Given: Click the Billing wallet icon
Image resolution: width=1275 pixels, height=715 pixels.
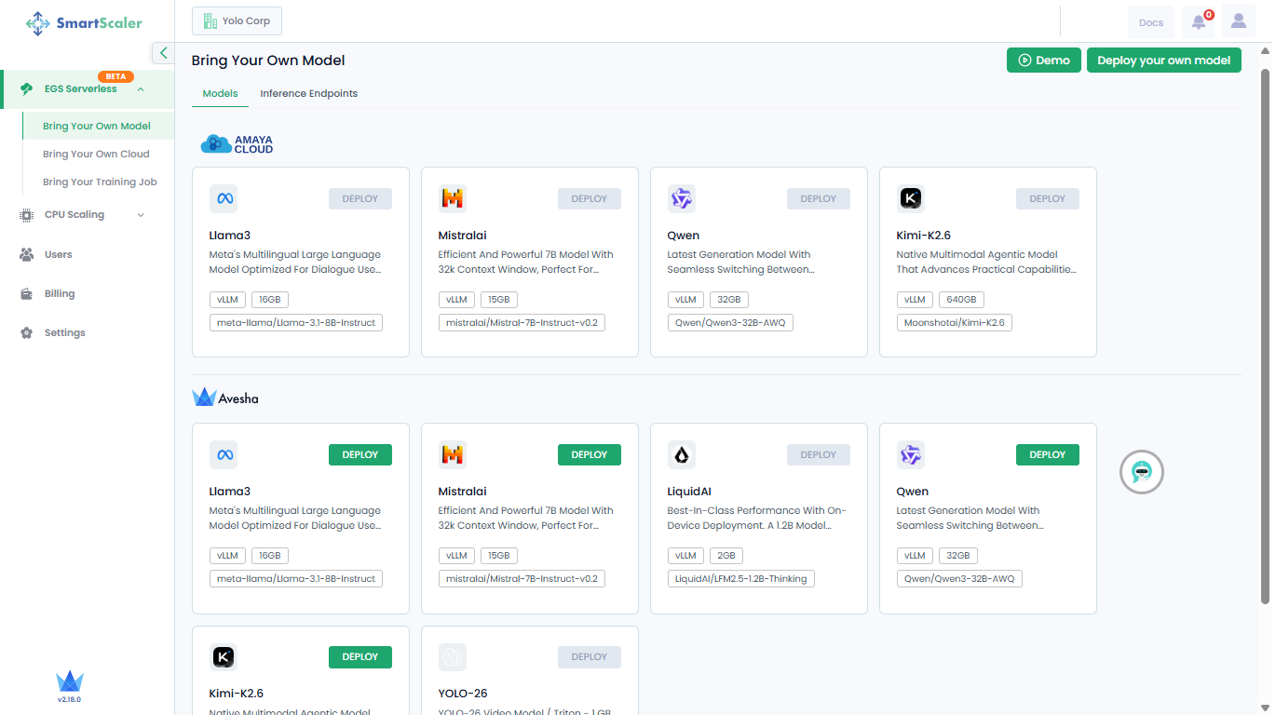Looking at the screenshot, I should tap(27, 294).
